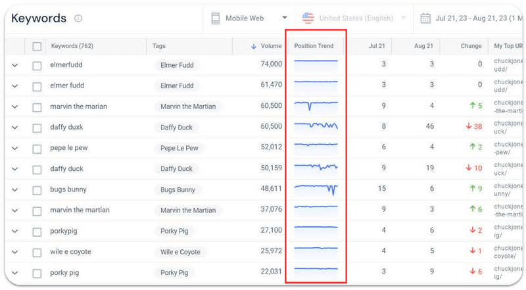Screen dimensions: 526x290
Task: Click the Bugs Bunny tag
Action: coord(178,190)
